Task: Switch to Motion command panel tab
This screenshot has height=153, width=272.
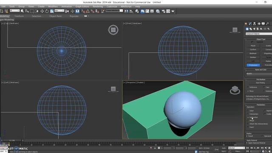Action: (x=259, y=24)
